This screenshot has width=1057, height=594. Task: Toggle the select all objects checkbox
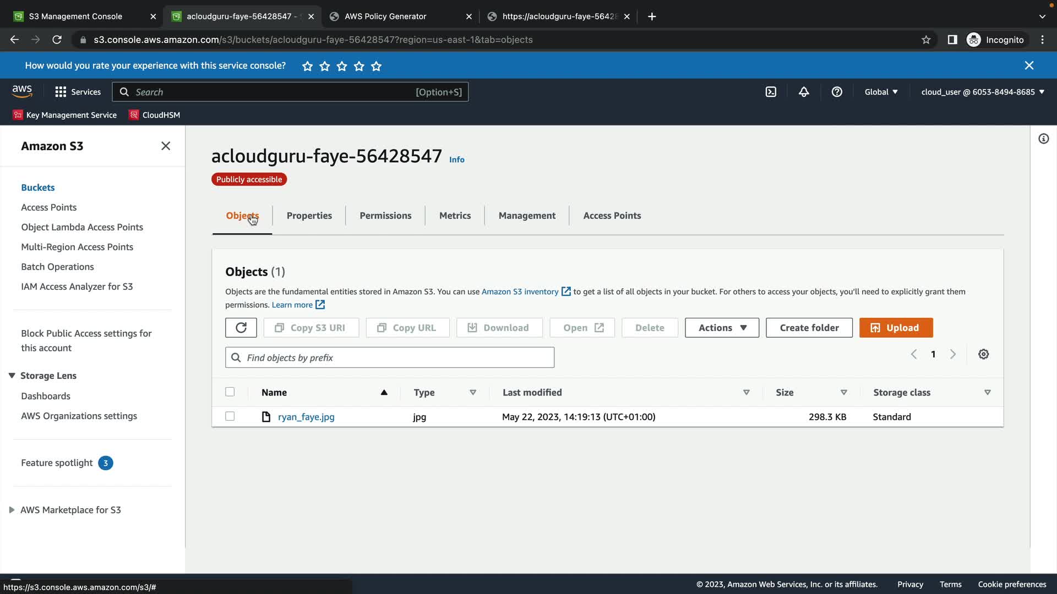(x=230, y=392)
